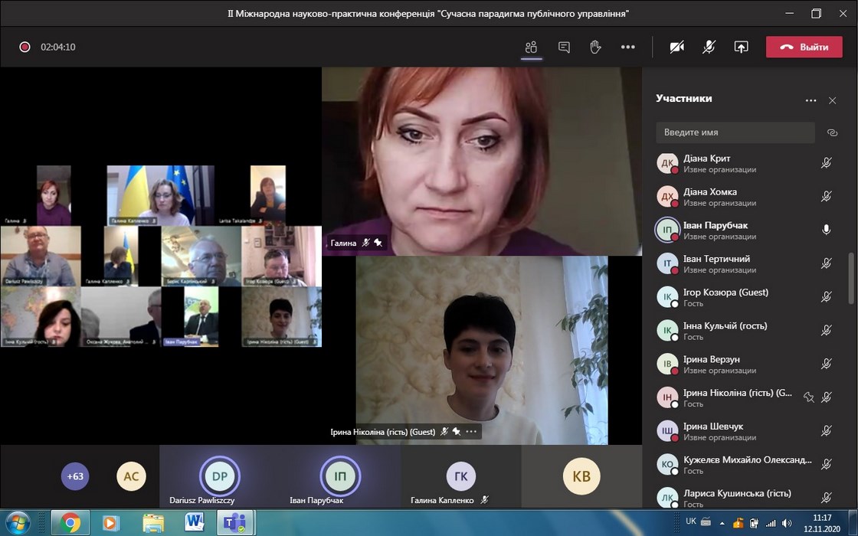858x536 pixels.
Task: Close the Участники side panel
Action: pyautogui.click(x=833, y=100)
